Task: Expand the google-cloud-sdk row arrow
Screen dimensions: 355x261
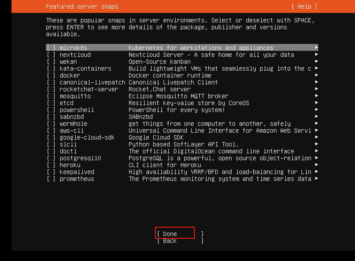Action: coord(316,137)
